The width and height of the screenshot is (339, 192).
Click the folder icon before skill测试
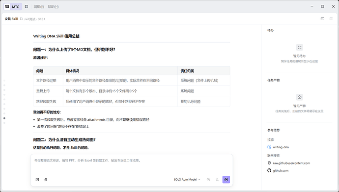pyautogui.click(x=22, y=19)
